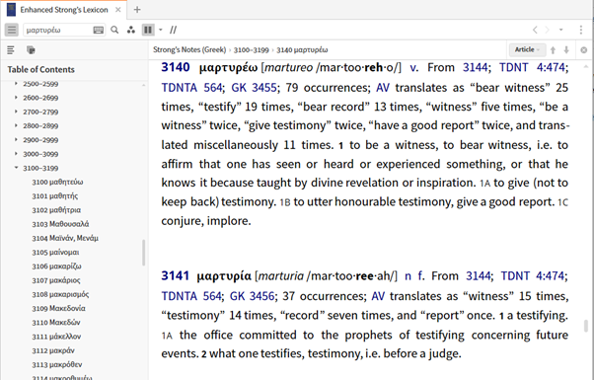Select the Enhanced Strong's Lexicon tab
This screenshot has width=594, height=380.
pyautogui.click(x=64, y=10)
